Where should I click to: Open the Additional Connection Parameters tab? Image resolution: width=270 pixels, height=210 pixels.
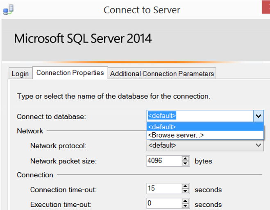pyautogui.click(x=162, y=74)
